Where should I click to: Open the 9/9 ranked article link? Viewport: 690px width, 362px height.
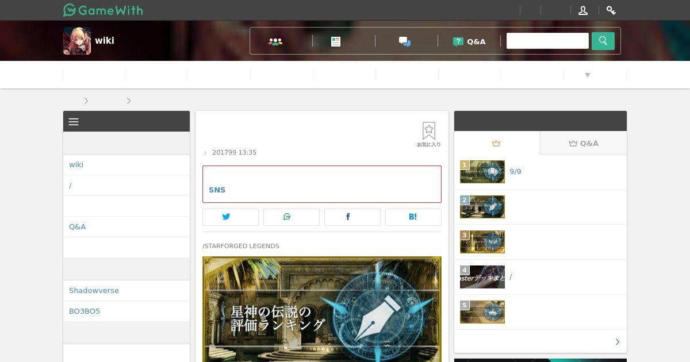click(515, 171)
